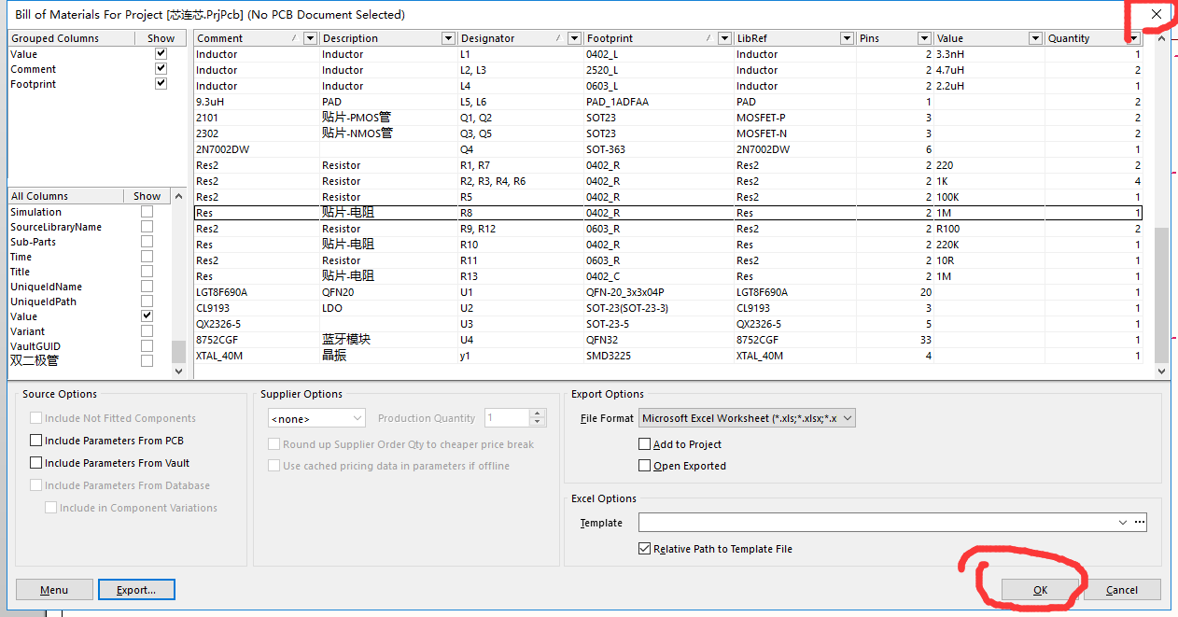This screenshot has height=617, width=1178.
Task: Show the 双二极管 column
Action: [x=147, y=361]
